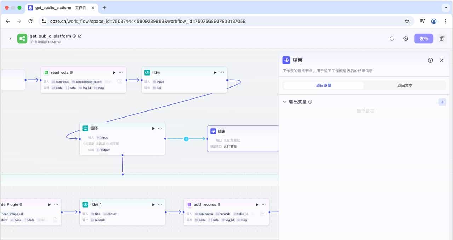
Task: Click the 发布 publish button
Action: (424, 38)
